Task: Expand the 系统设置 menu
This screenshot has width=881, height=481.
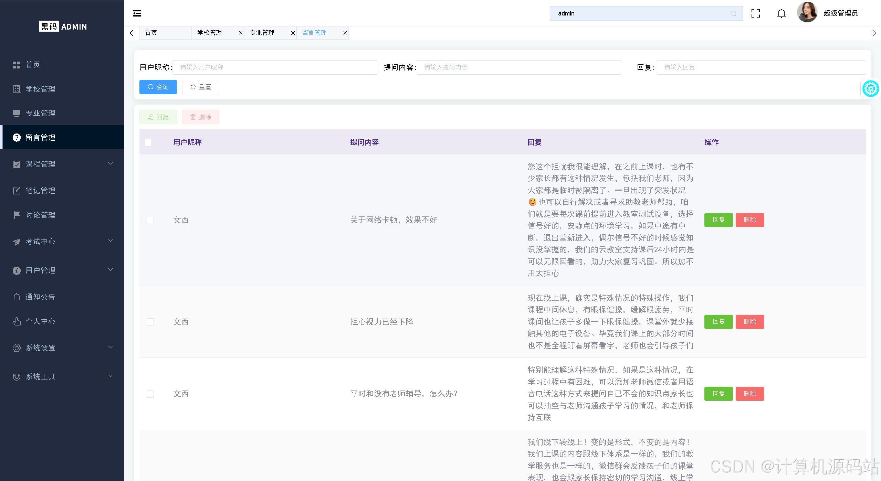Action: 40,348
